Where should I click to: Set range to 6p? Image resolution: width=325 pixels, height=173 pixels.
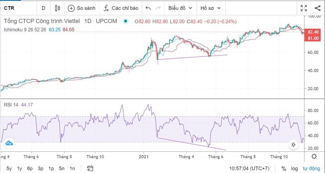[30, 169]
